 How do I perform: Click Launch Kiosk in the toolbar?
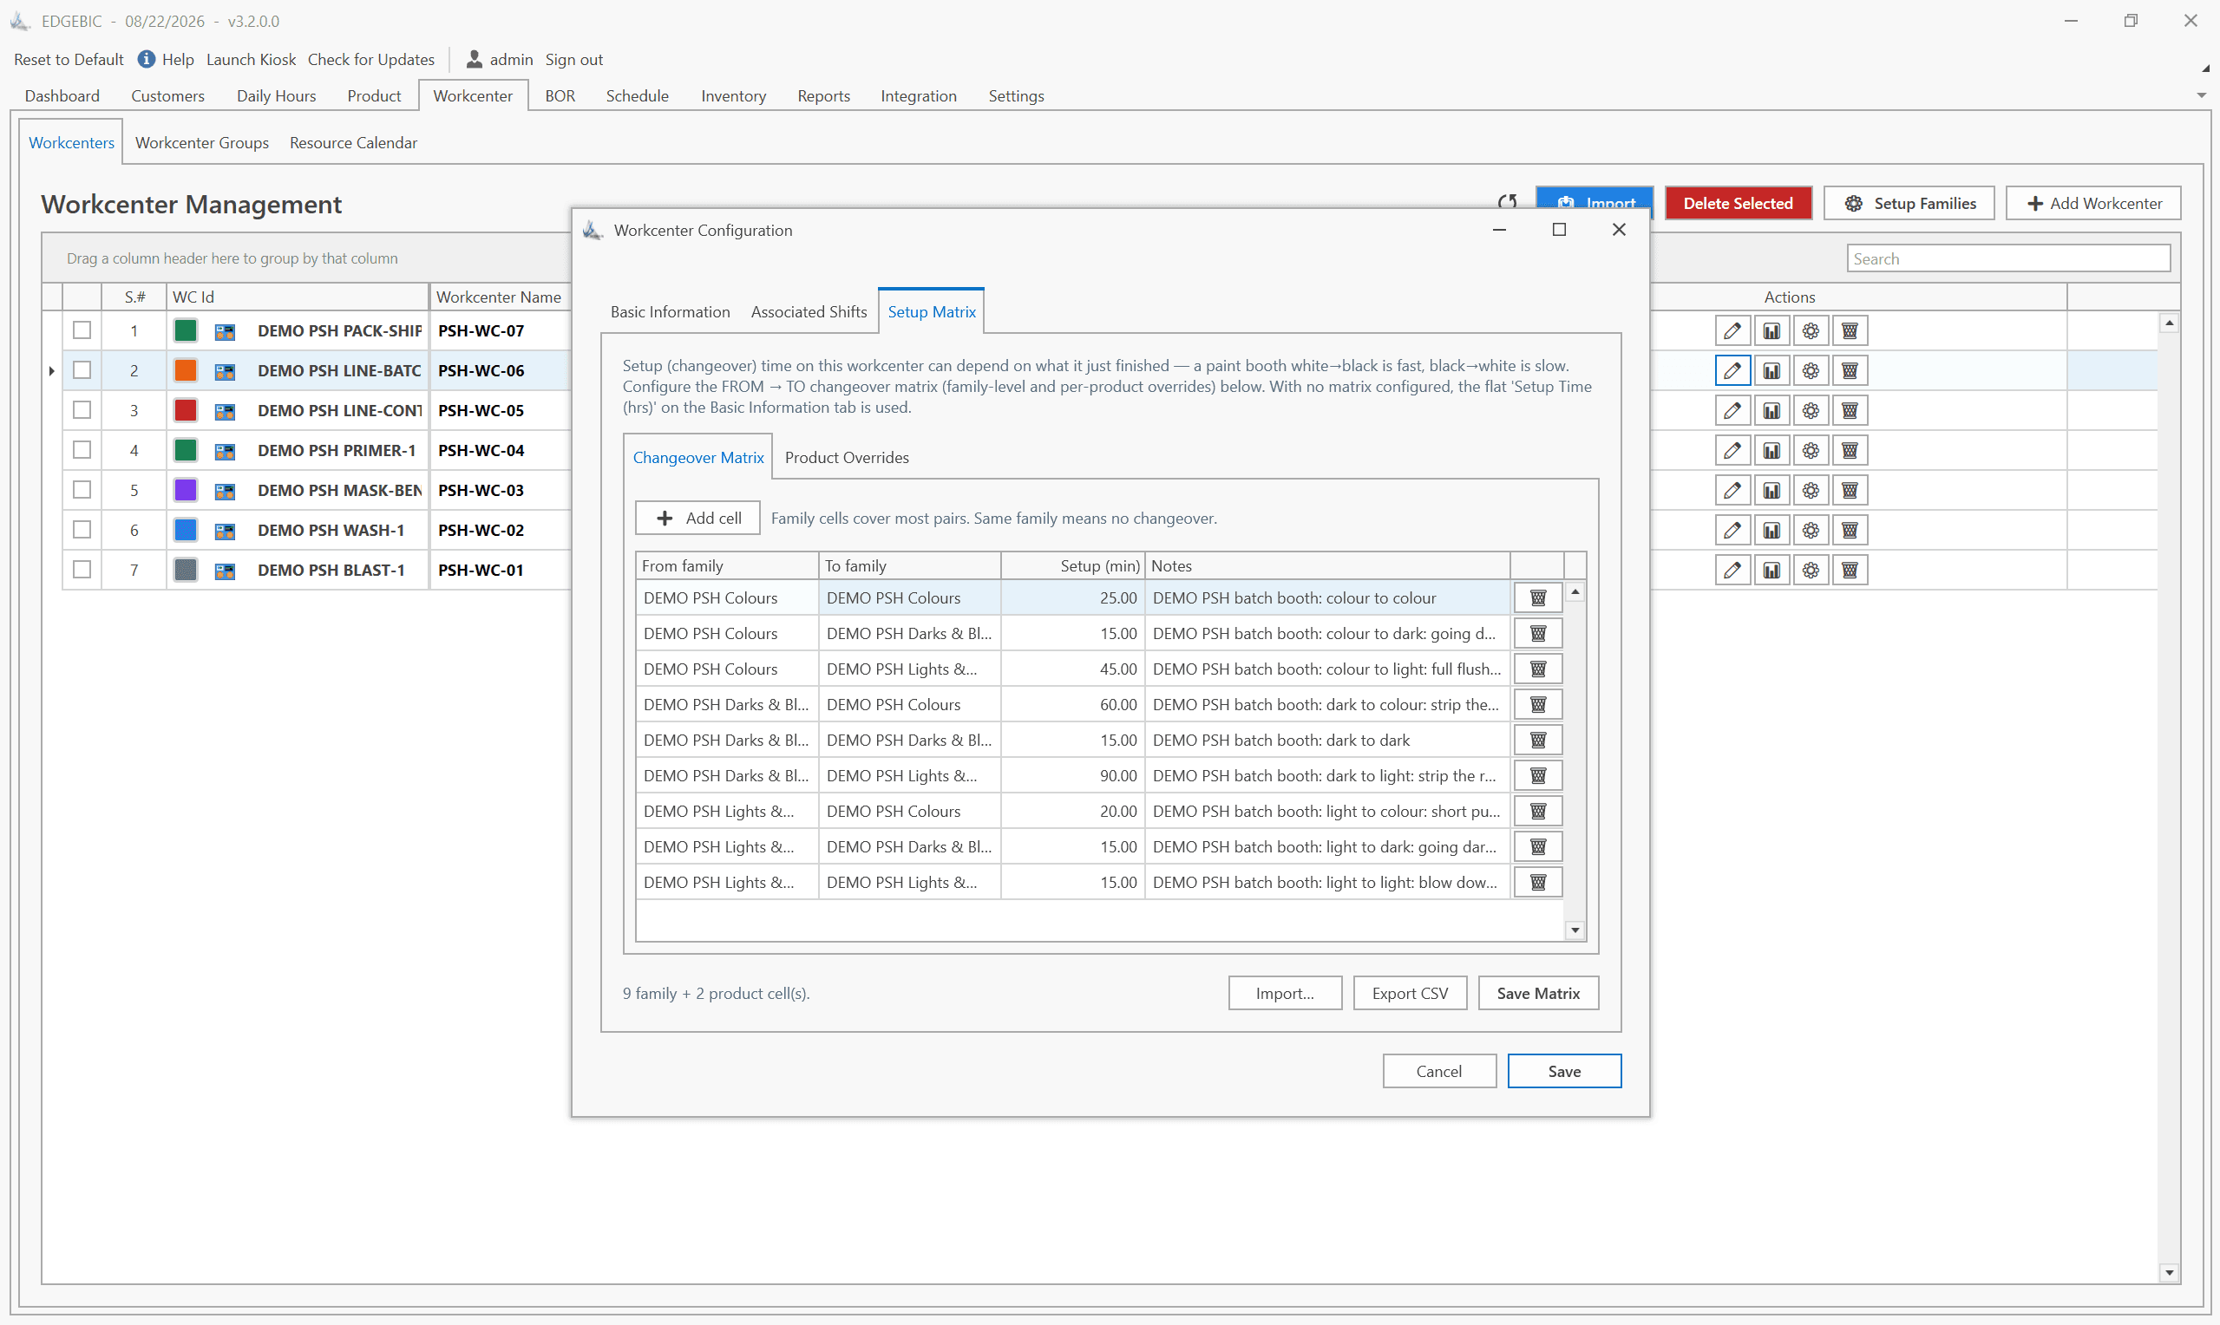251,59
